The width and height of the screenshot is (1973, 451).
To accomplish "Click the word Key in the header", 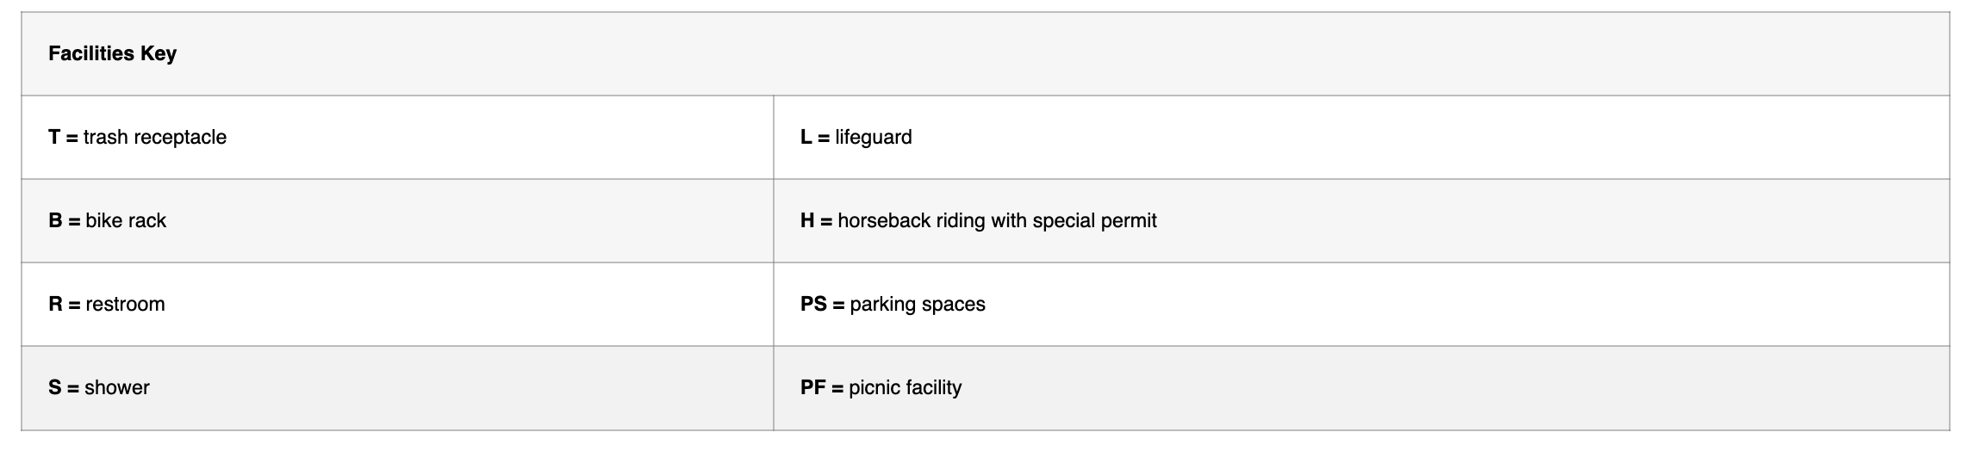I will coord(159,53).
